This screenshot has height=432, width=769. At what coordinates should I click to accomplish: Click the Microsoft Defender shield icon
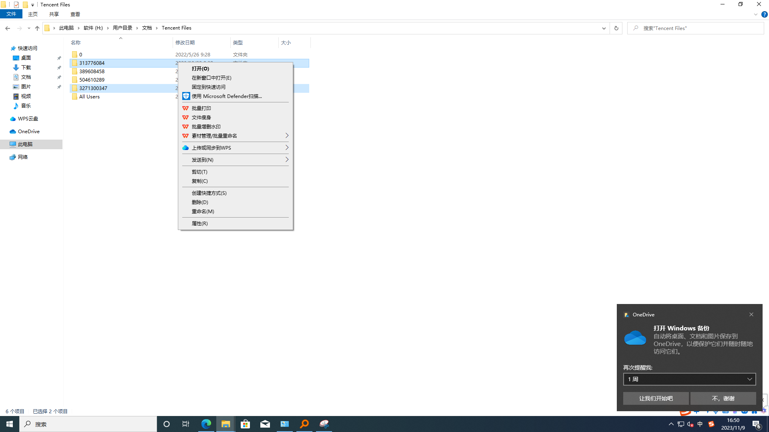pyautogui.click(x=186, y=96)
